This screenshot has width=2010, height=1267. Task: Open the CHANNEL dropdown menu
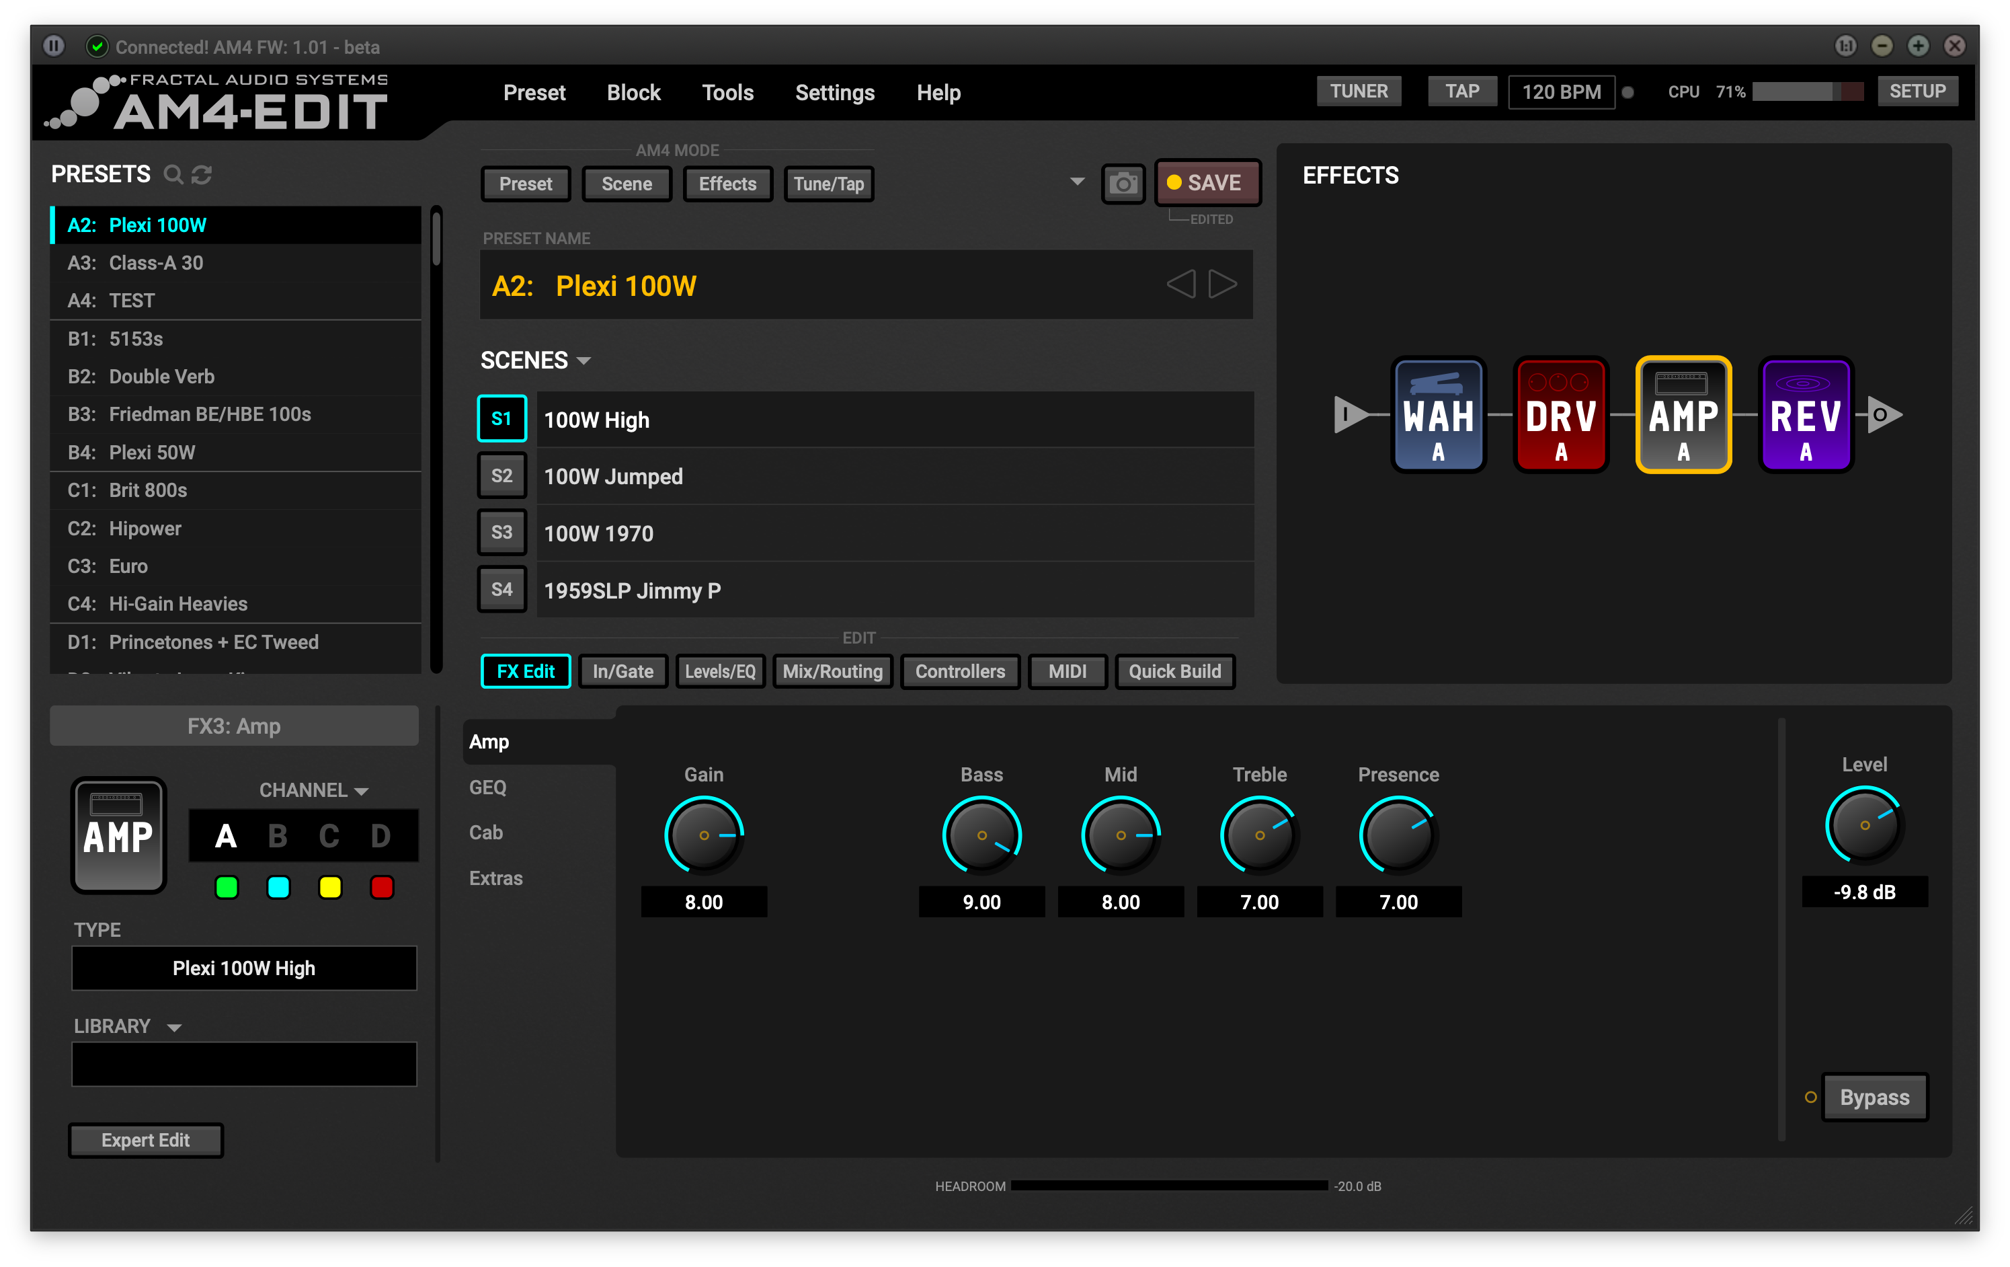[362, 791]
